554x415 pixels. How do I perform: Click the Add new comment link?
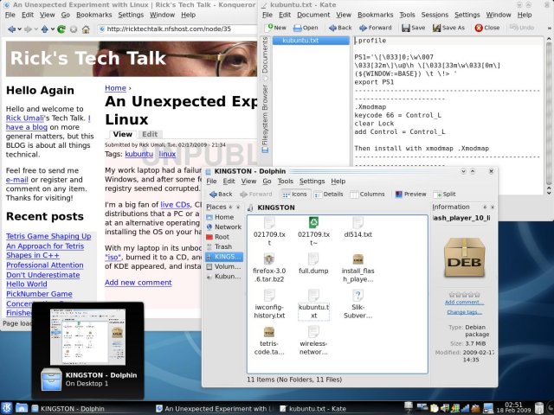138,283
